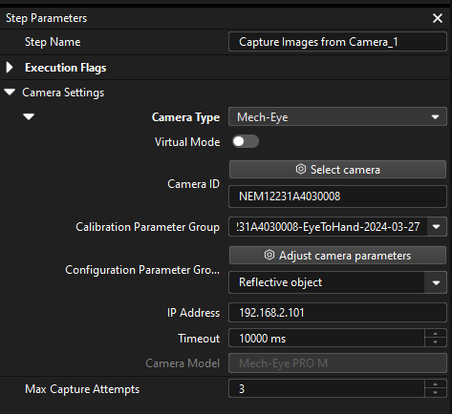
Task: Click the Camera Type label
Action: pyautogui.click(x=185, y=117)
